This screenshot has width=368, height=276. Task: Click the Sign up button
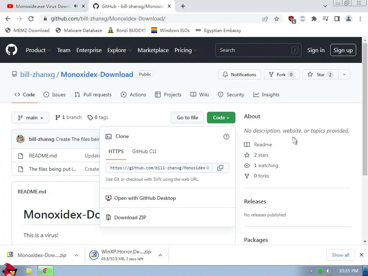coord(343,50)
